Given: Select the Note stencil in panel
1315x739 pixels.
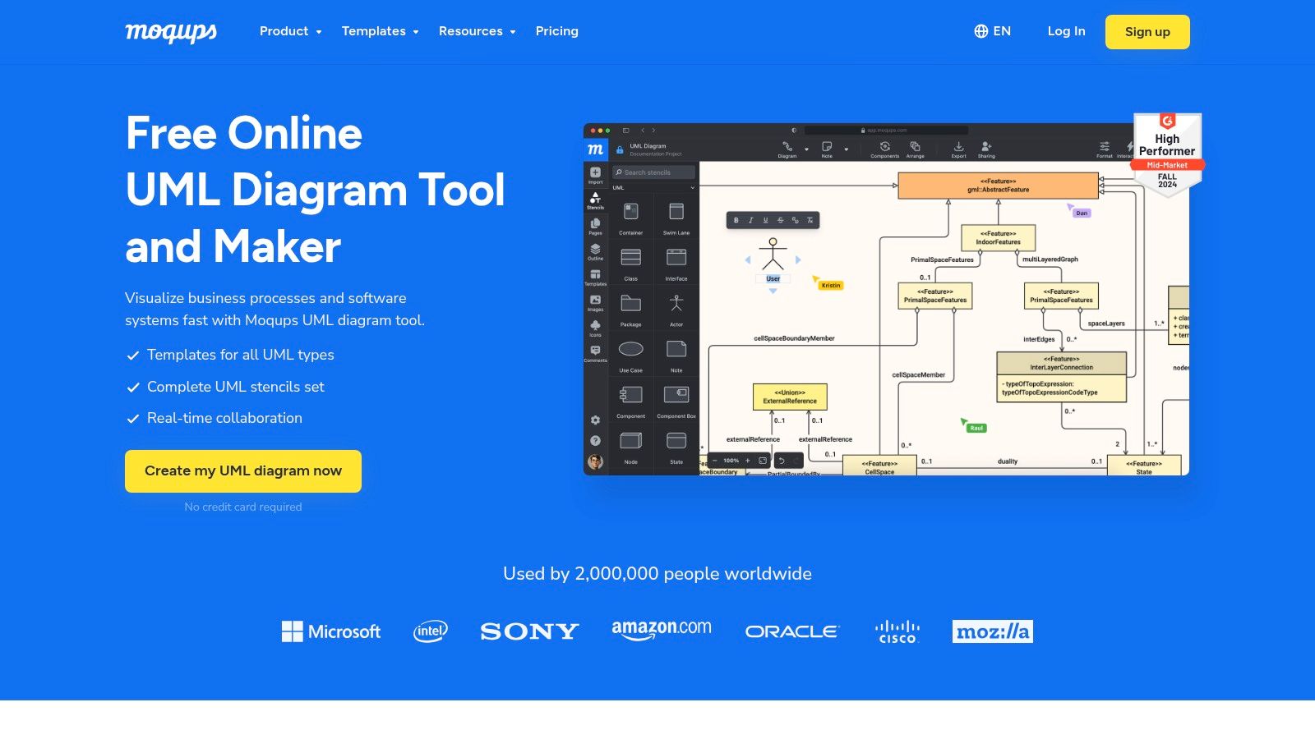Looking at the screenshot, I should 676,356.
